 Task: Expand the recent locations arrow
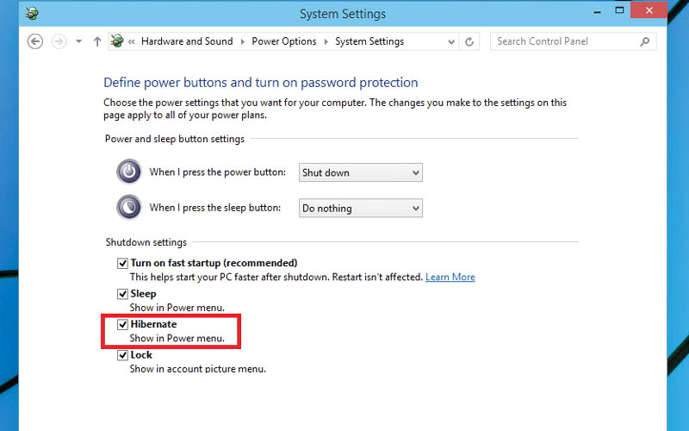point(78,41)
